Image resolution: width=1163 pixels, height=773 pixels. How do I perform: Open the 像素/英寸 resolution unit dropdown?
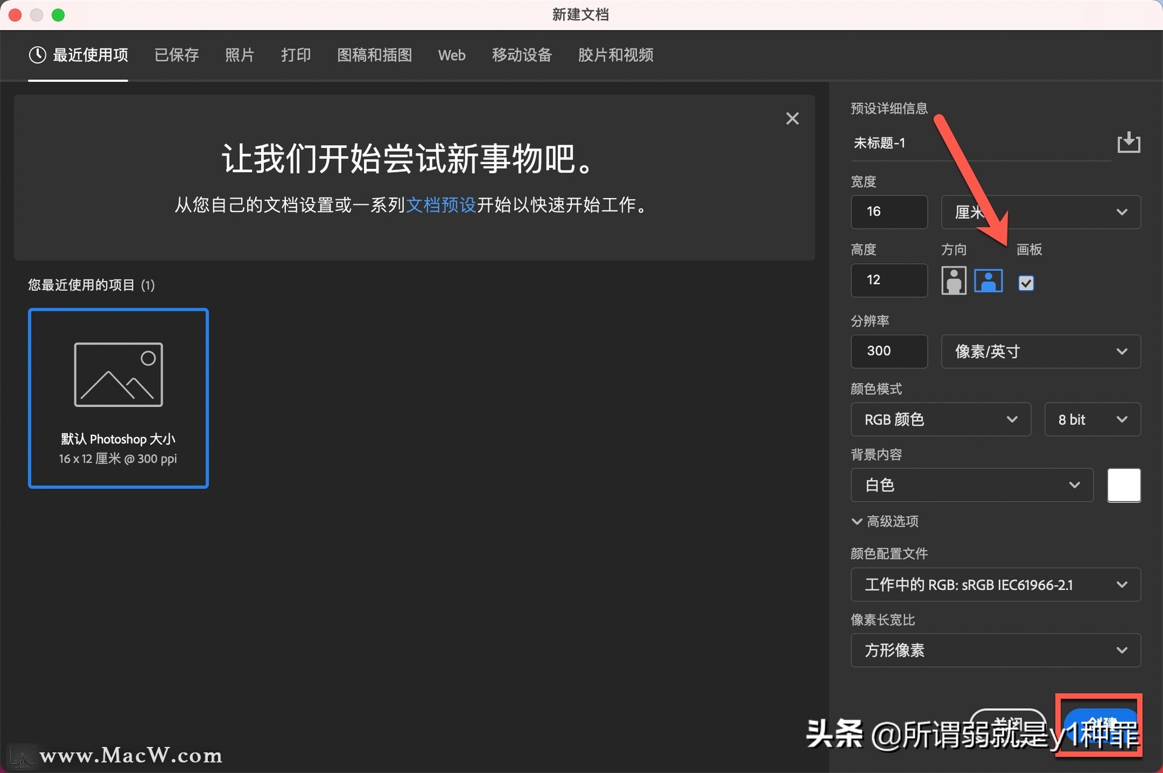click(x=1040, y=351)
